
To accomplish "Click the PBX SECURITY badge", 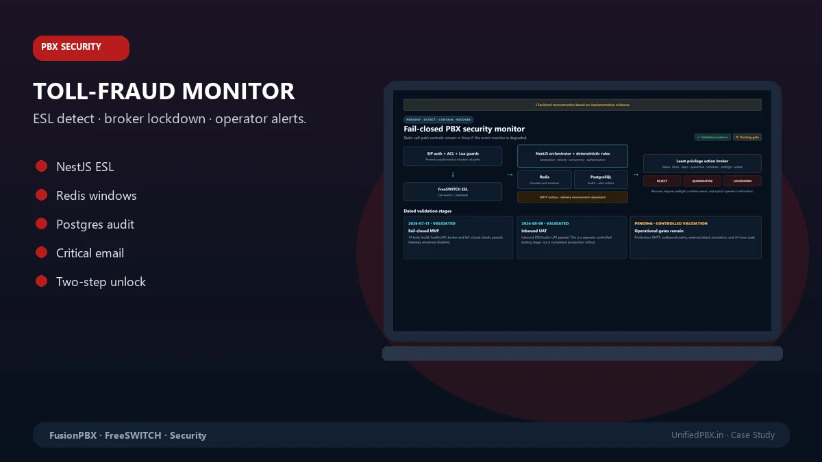I will pos(81,48).
